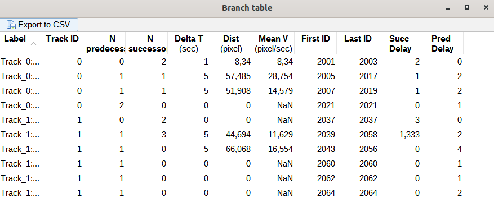The width and height of the screenshot is (494, 207).
Task: Select First ID cell 2001
Action: click(x=315, y=62)
